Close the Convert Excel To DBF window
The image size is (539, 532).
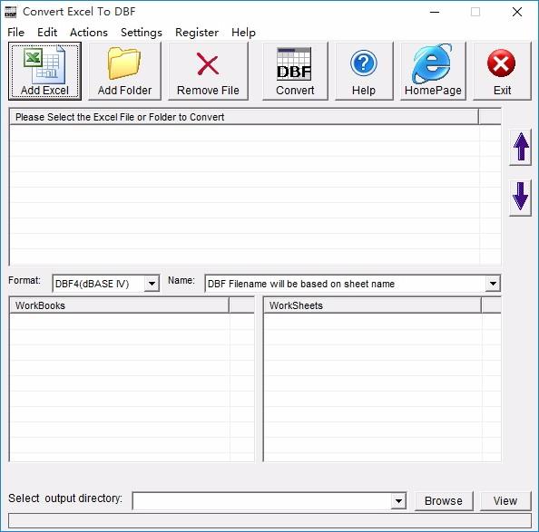tap(517, 12)
